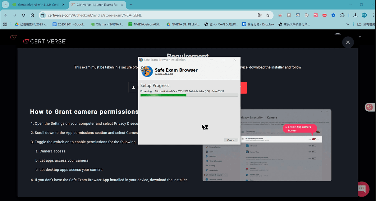Screen dimensions: 376x201
Task: Open the apps grid in bookmarks bar
Action: (5, 24)
